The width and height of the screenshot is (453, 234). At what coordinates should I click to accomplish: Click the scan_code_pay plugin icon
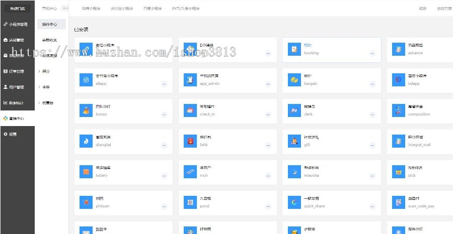(x=398, y=202)
